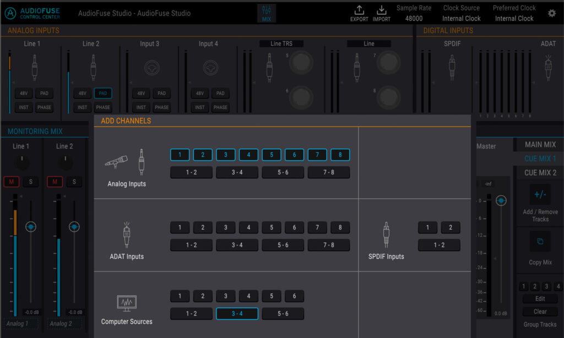564x338 pixels.
Task: Toggle PHASE on Input 4
Action: tap(220, 107)
